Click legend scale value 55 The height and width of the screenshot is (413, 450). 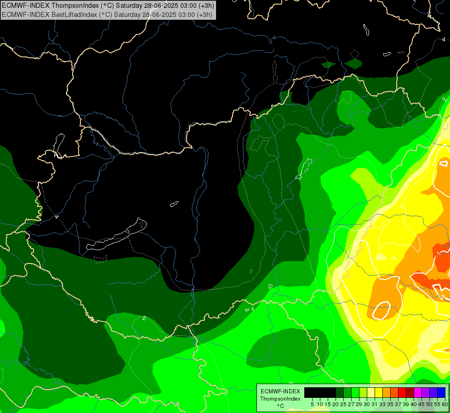point(438,404)
